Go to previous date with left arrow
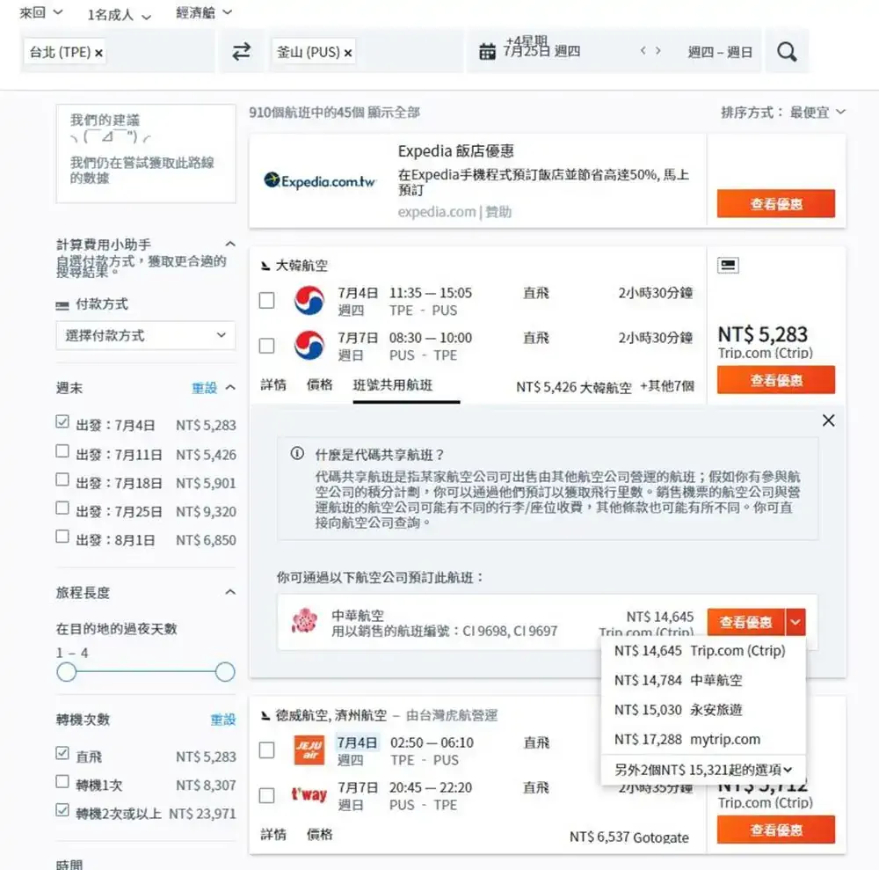 click(x=643, y=51)
